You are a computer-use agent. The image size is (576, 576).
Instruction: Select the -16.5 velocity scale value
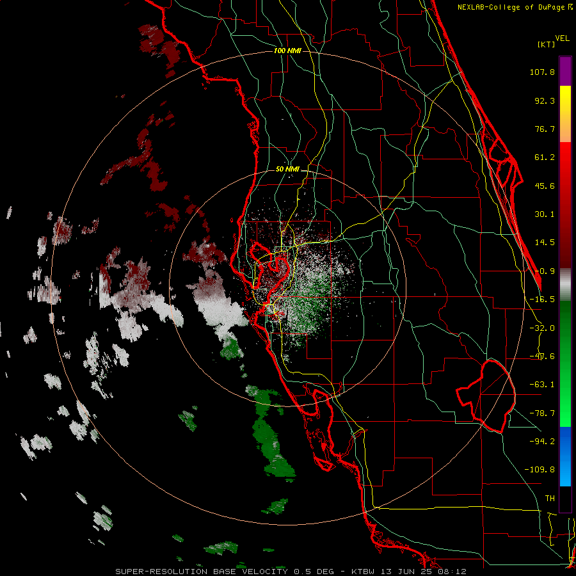click(x=542, y=300)
